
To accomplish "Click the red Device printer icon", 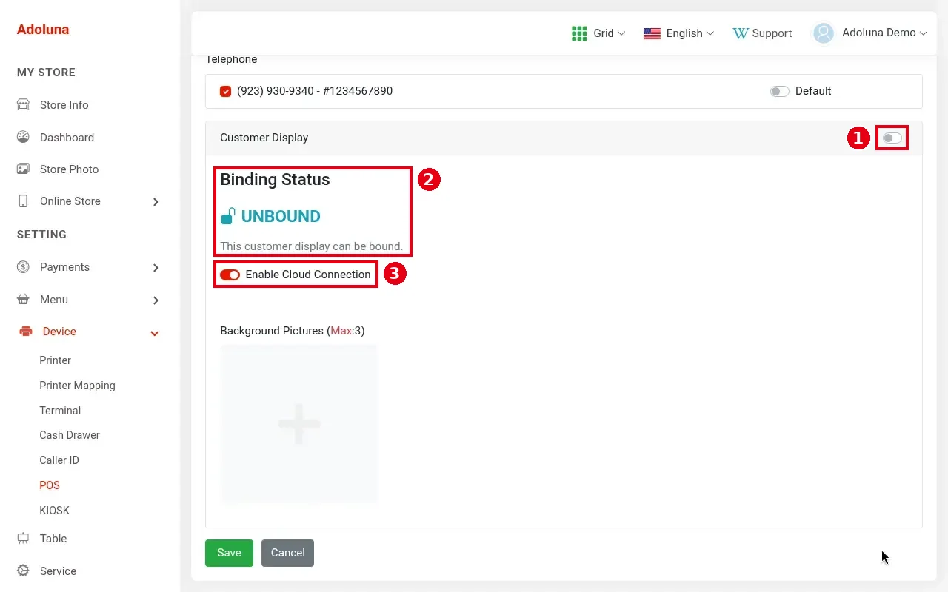I will point(26,332).
